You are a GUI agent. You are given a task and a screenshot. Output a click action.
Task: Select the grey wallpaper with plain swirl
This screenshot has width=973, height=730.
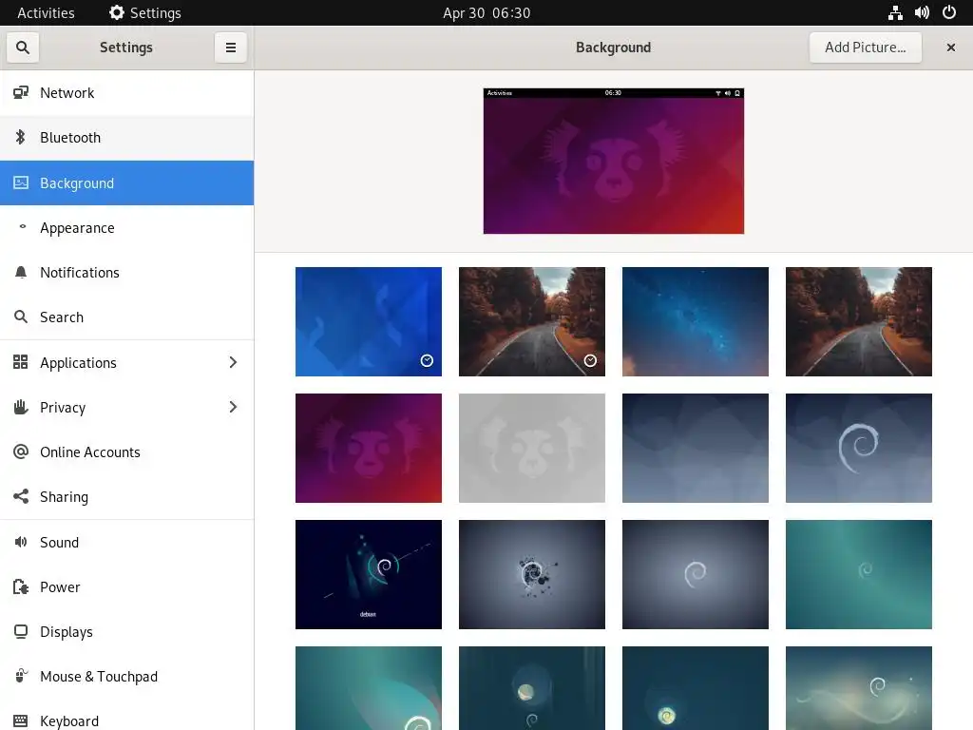coord(695,574)
